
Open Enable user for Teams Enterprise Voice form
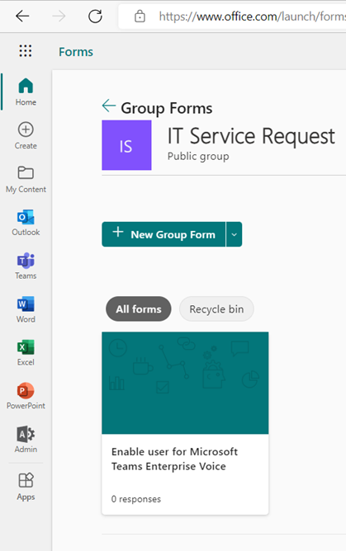[185, 423]
